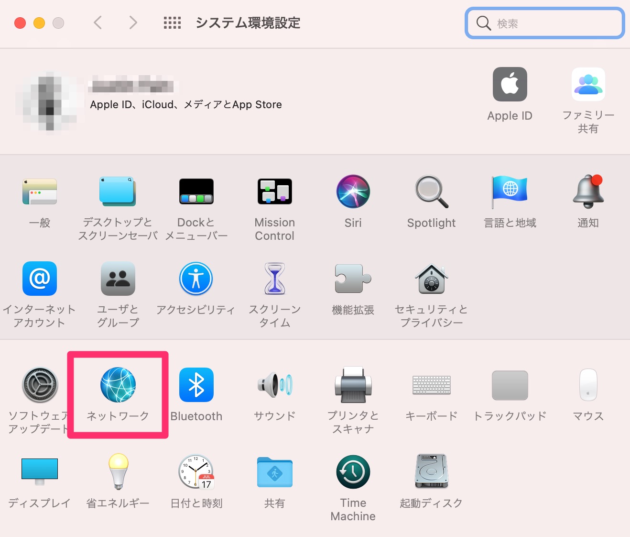Show all preferences grid button
This screenshot has width=630, height=537.
172,22
